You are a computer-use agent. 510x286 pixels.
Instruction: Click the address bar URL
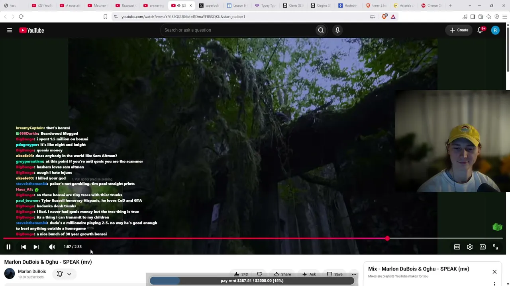pos(183,17)
